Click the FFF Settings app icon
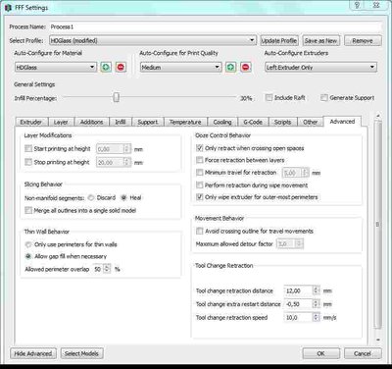392x369 pixels. coord(8,7)
